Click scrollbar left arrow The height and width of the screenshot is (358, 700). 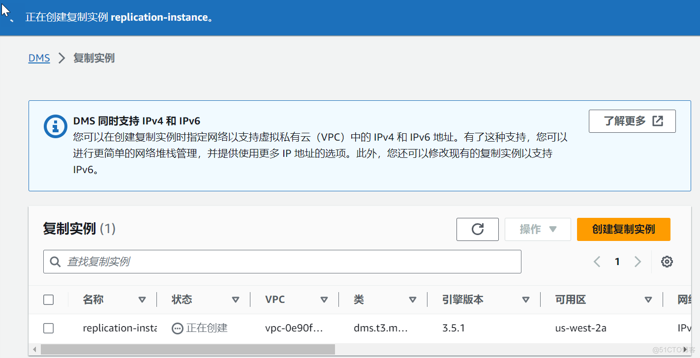pos(34,350)
